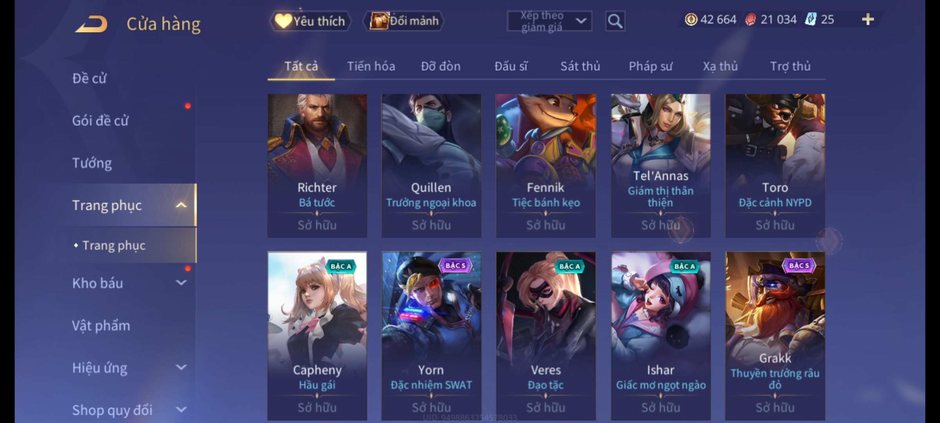Tap the plus icon to add currency
Screen dimensions: 940x423
[868, 19]
